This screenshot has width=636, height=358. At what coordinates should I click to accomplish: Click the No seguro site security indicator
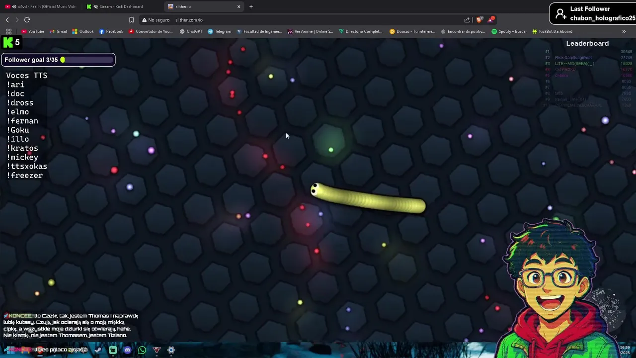[156, 20]
